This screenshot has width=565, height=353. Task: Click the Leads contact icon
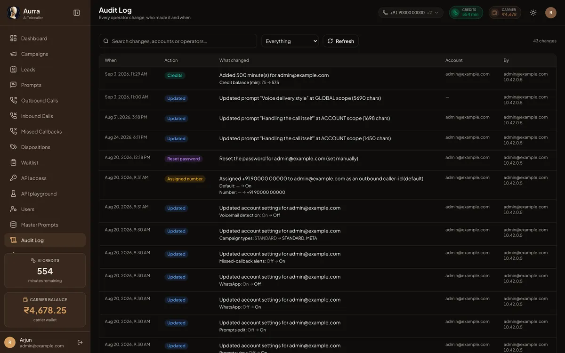13,69
